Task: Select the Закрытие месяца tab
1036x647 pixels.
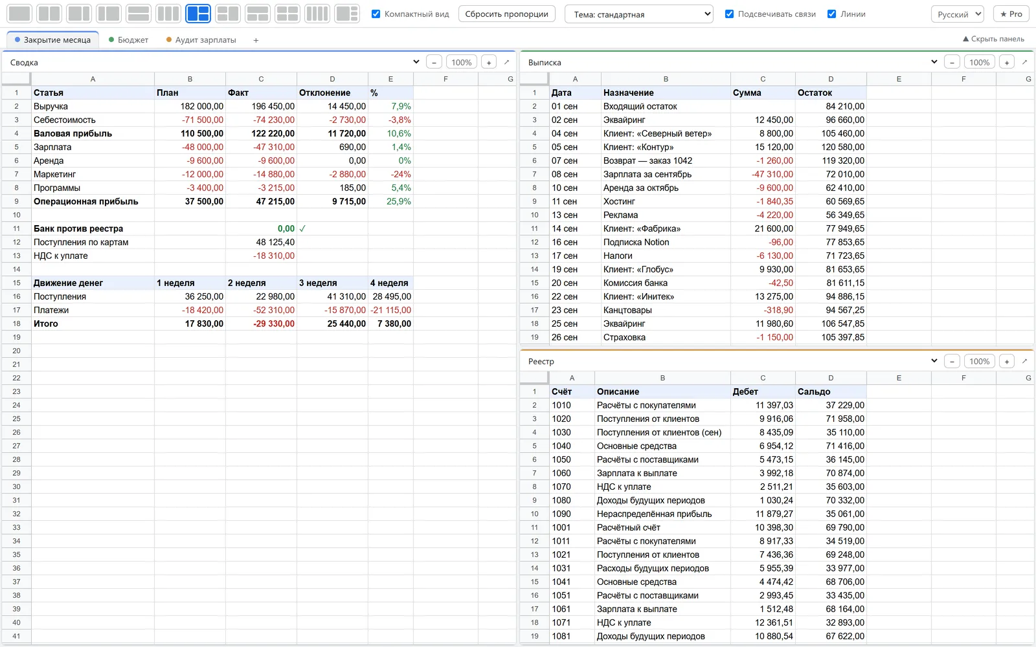Action: point(52,40)
